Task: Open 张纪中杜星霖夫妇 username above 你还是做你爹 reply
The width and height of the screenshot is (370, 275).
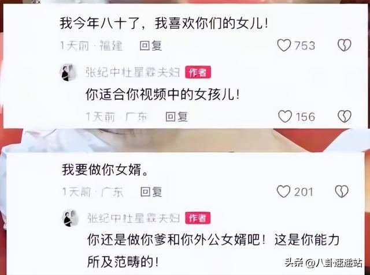Action: point(134,219)
